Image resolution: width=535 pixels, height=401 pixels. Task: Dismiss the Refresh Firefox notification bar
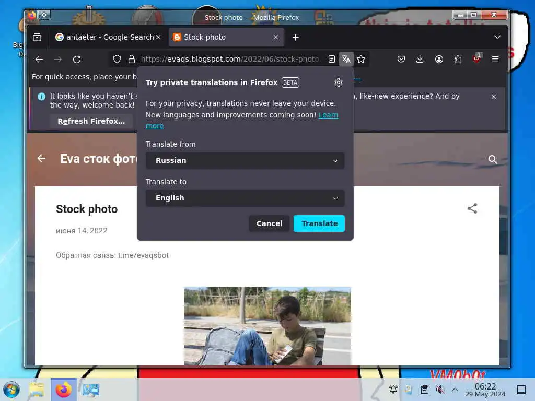point(493,97)
